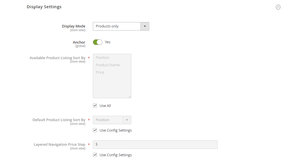Click the required asterisk beside Default Product Listing Sort By

tap(89, 120)
